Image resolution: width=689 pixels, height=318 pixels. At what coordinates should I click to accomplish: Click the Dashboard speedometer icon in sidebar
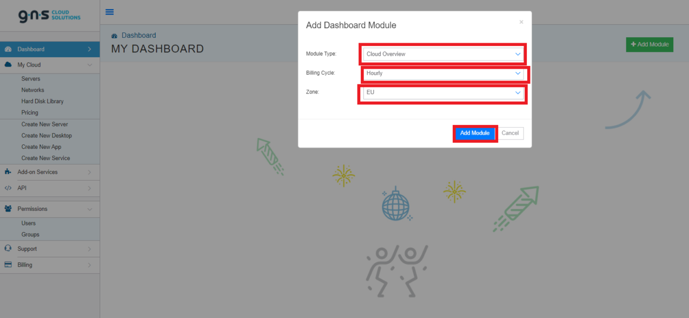(8, 49)
